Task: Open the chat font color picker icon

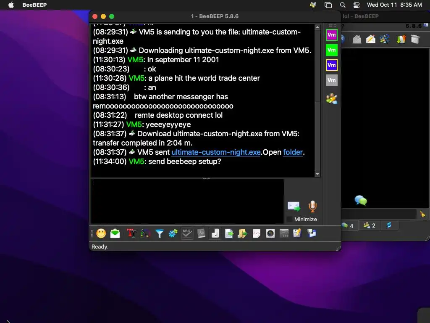Action: (x=145, y=233)
